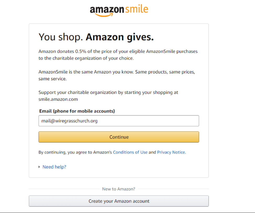Viewport: 255px width, 213px height.
Task: Click Create your Amazon account button
Action: (x=119, y=201)
